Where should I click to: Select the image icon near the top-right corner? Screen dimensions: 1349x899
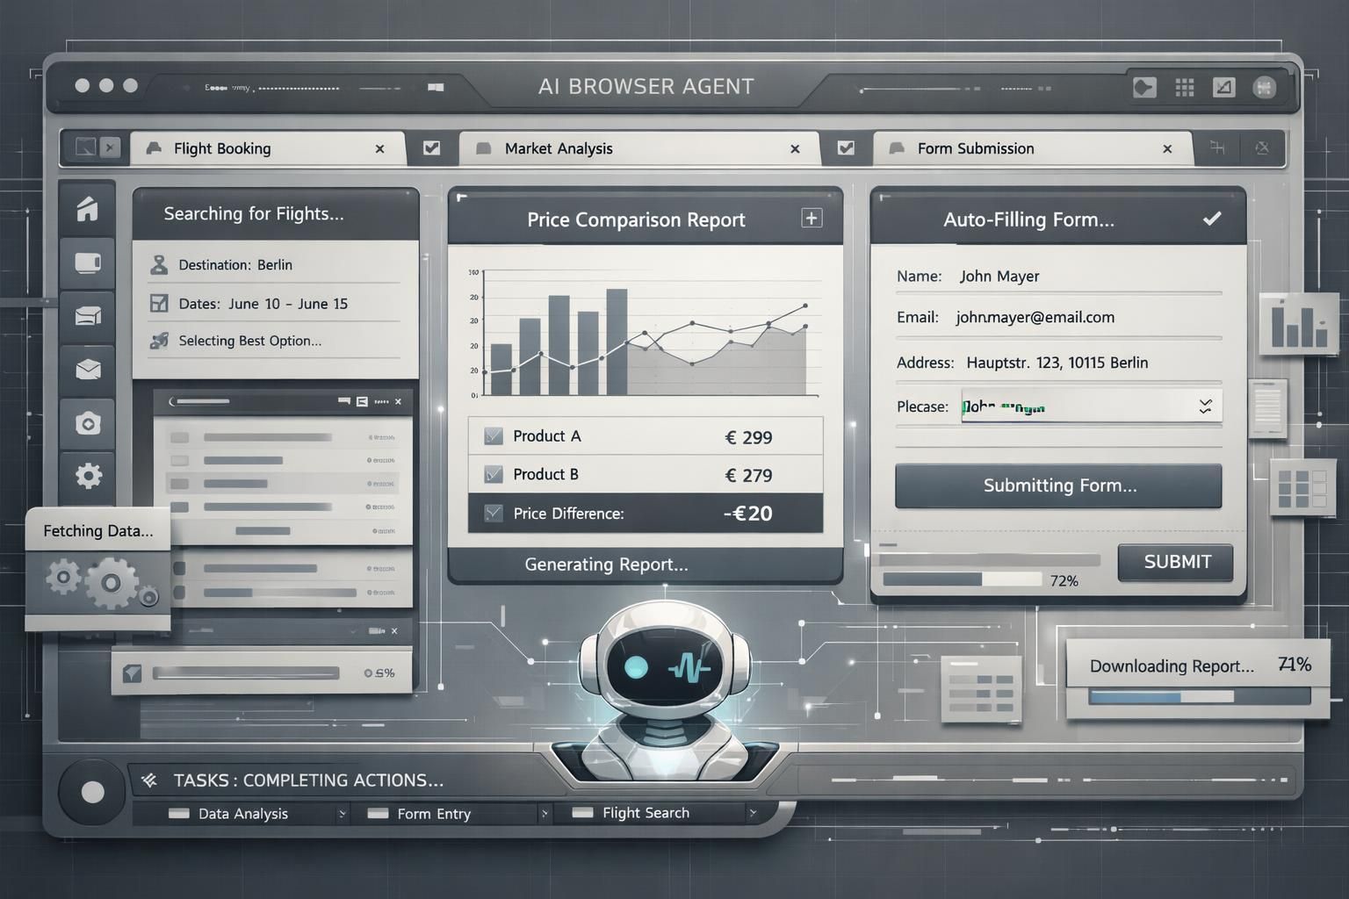pos(1223,87)
